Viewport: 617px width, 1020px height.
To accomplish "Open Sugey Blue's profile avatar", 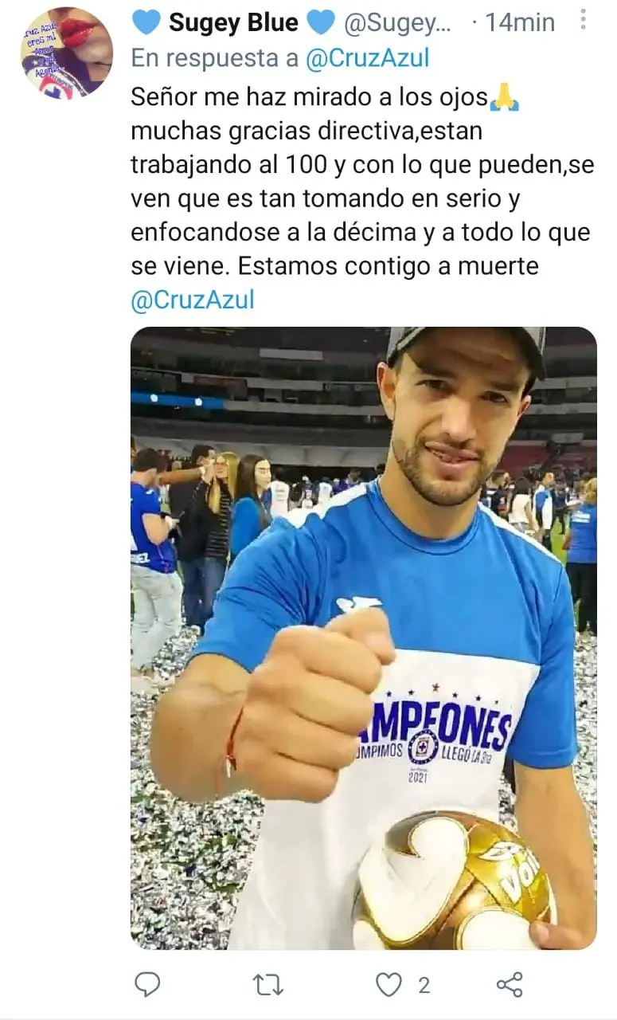I will point(67,53).
